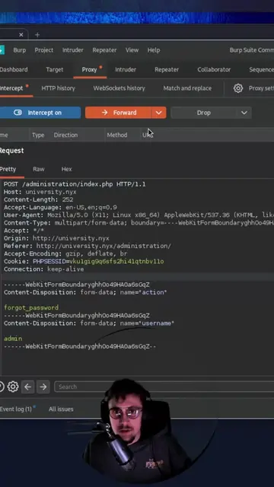
Task: Switch to the Intruder tool tab
Action: (126, 69)
